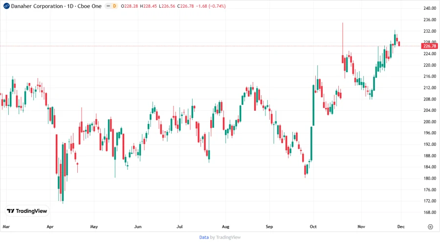The width and height of the screenshot is (440, 243).
Task: Click the 184.00 price axis label
Action: [x=430, y=167]
